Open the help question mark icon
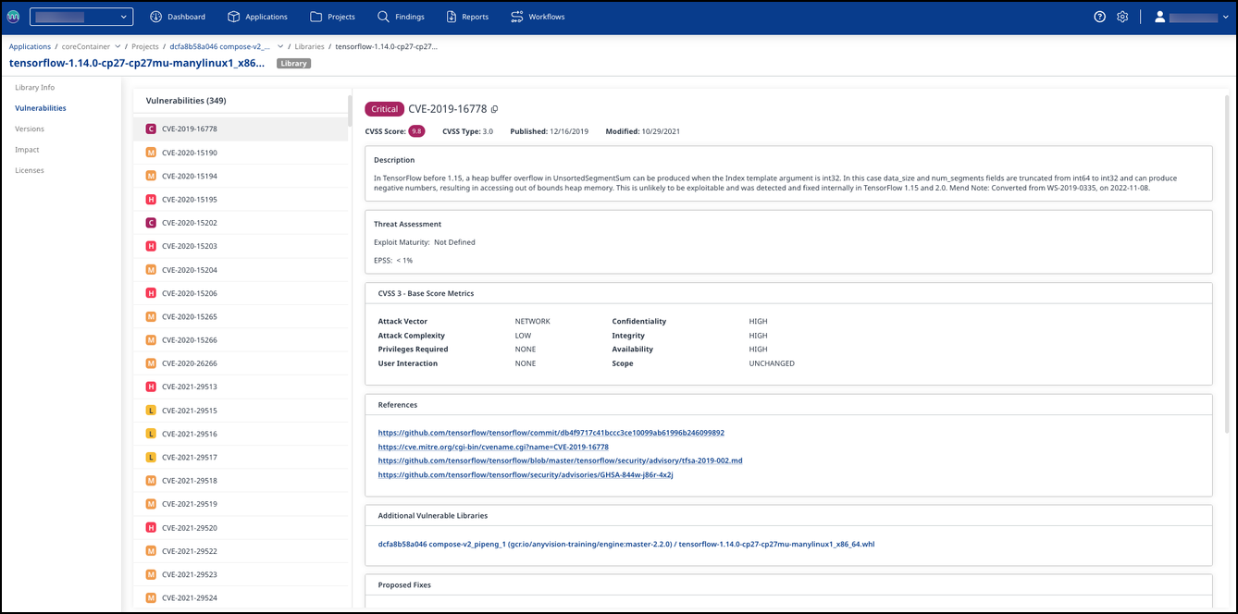 (1099, 17)
